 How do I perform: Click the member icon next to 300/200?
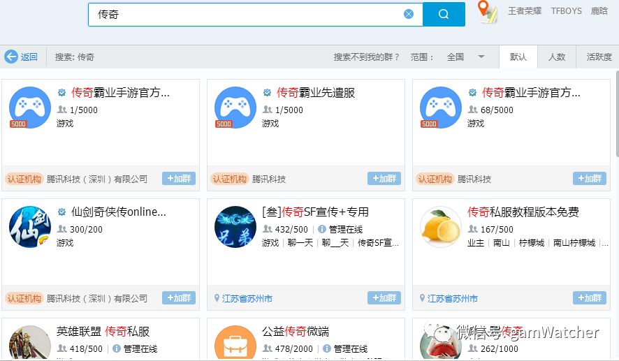[x=62, y=229]
